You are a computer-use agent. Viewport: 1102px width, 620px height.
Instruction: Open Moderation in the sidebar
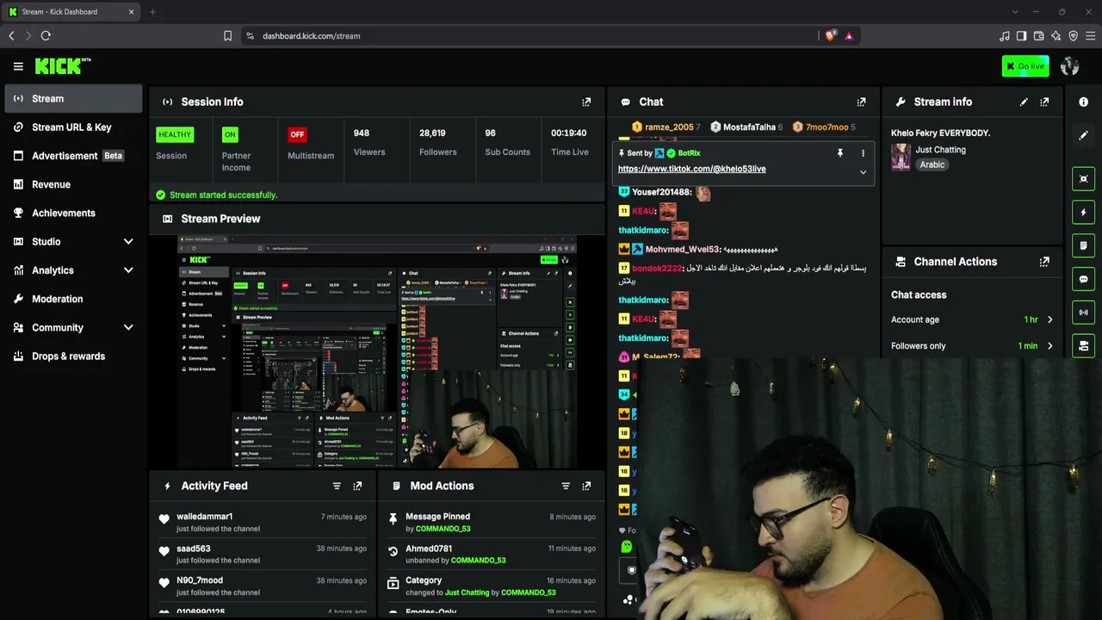point(73,299)
